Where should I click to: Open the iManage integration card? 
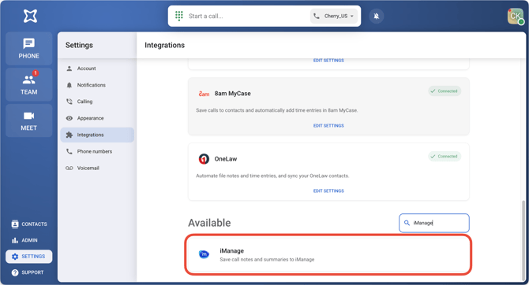[328, 255]
